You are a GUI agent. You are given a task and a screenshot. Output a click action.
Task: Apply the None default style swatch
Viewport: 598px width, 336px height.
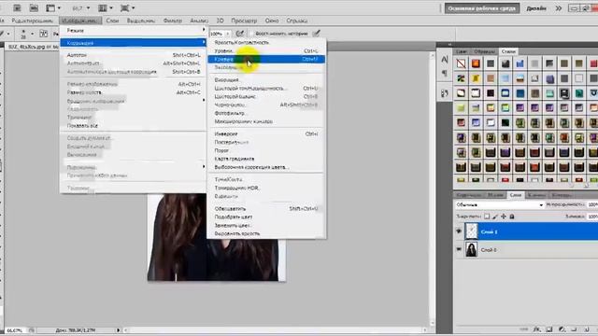coord(461,63)
